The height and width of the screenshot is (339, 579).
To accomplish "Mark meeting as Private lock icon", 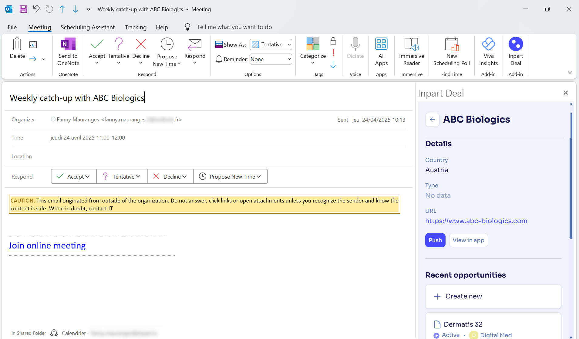I will (333, 41).
